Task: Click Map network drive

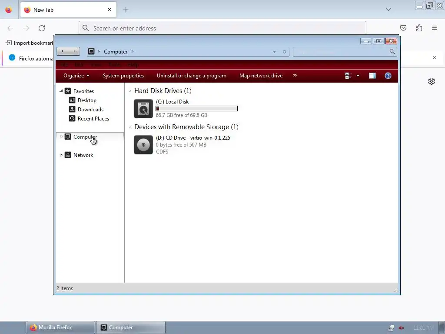Action: pyautogui.click(x=261, y=76)
